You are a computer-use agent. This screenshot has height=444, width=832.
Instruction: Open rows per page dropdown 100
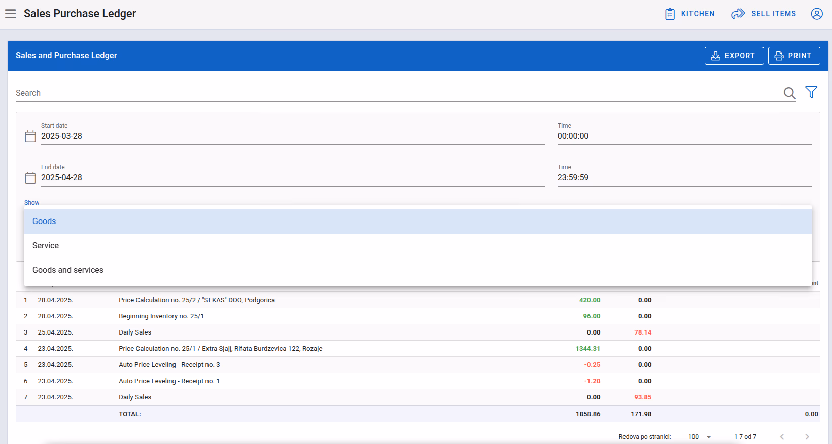click(700, 437)
